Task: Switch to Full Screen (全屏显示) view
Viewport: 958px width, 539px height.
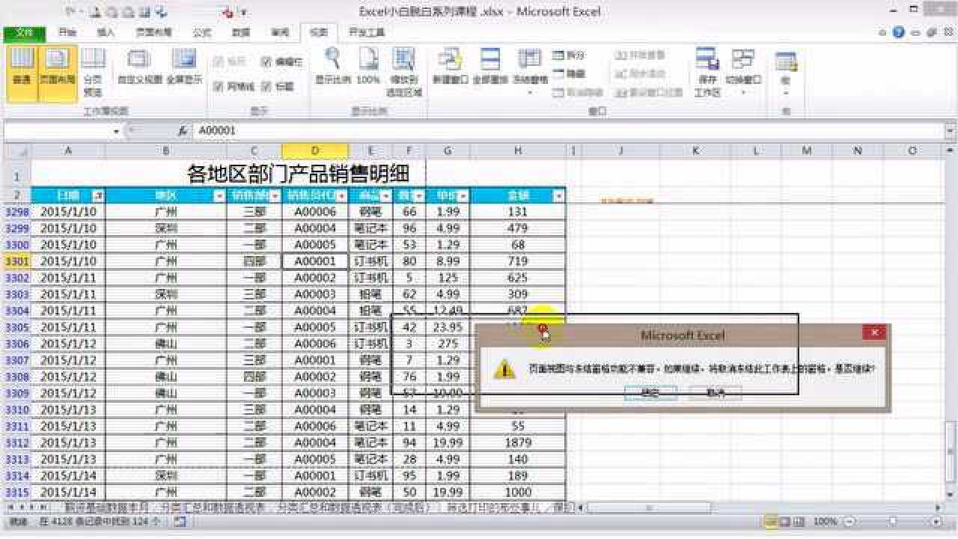Action: pos(183,67)
